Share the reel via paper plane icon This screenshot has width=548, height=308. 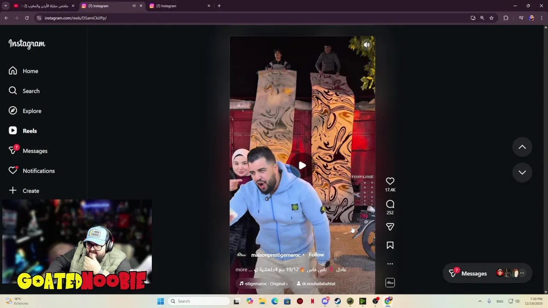coord(390,227)
